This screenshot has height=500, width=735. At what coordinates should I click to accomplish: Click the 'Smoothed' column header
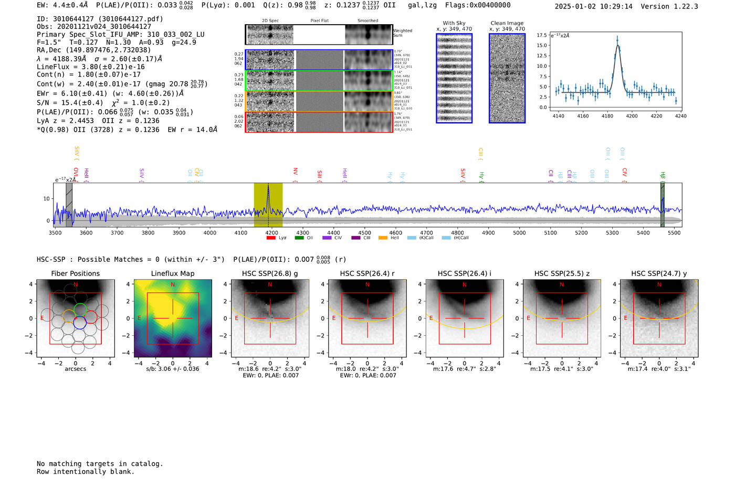(368, 21)
